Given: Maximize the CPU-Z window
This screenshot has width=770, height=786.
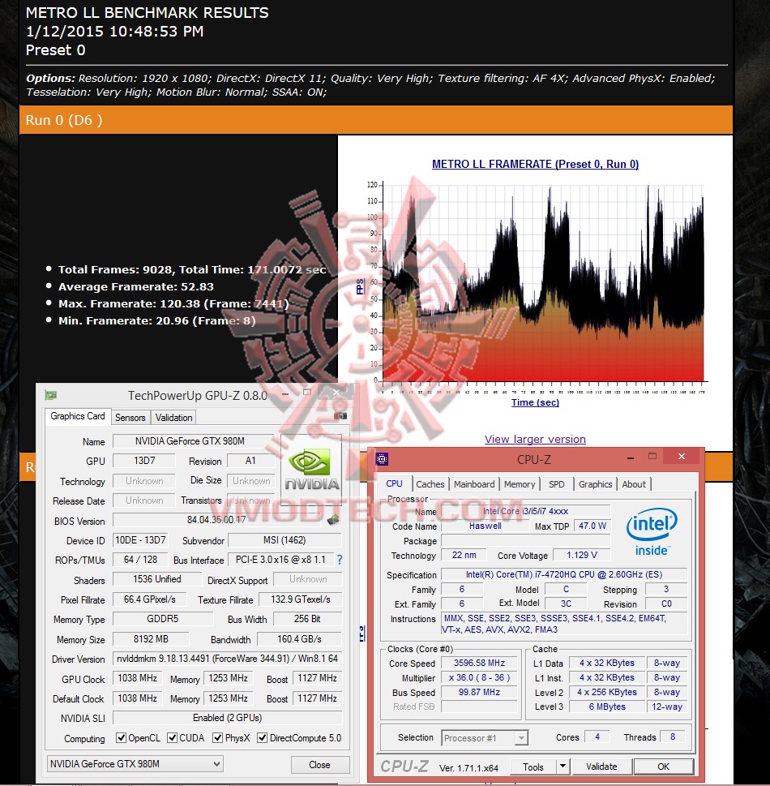Looking at the screenshot, I should pyautogui.click(x=652, y=457).
